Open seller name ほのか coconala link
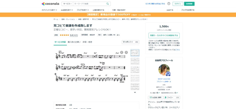The image size is (236, 109). click(164, 79)
